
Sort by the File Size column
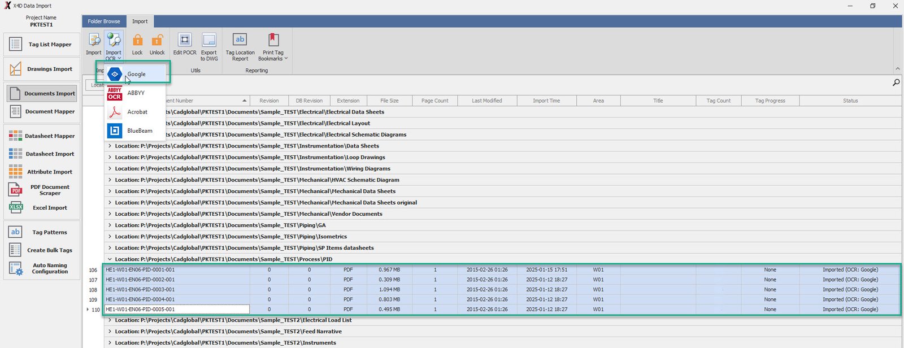click(x=389, y=101)
